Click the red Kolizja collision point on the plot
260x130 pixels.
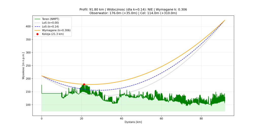[x=84, y=84]
